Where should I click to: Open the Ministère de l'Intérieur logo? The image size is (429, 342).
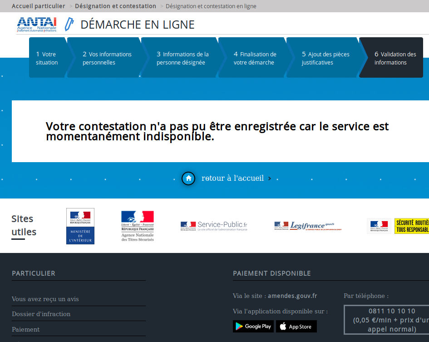click(x=80, y=226)
